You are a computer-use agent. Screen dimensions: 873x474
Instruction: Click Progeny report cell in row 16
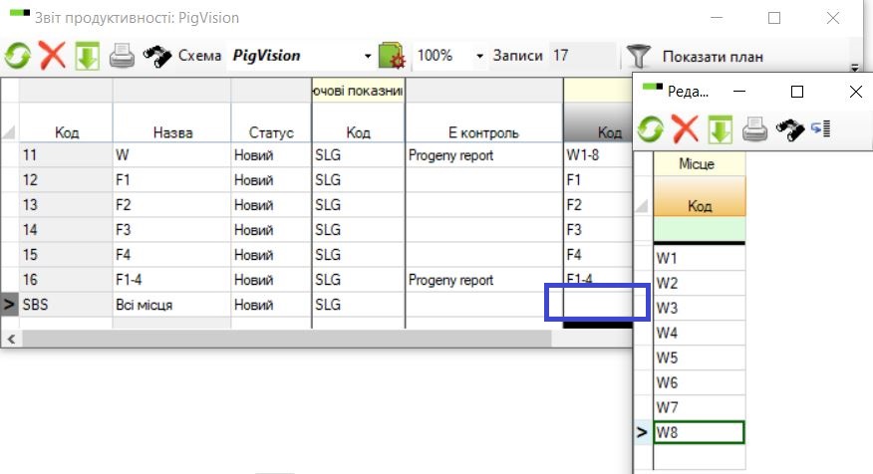click(483, 280)
